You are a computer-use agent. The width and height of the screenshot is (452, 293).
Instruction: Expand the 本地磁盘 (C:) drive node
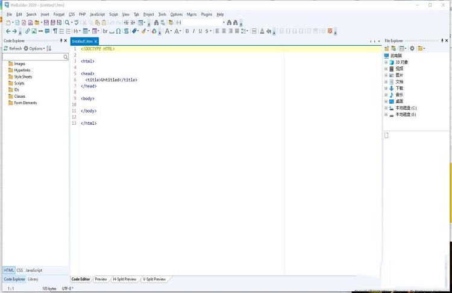click(x=386, y=108)
